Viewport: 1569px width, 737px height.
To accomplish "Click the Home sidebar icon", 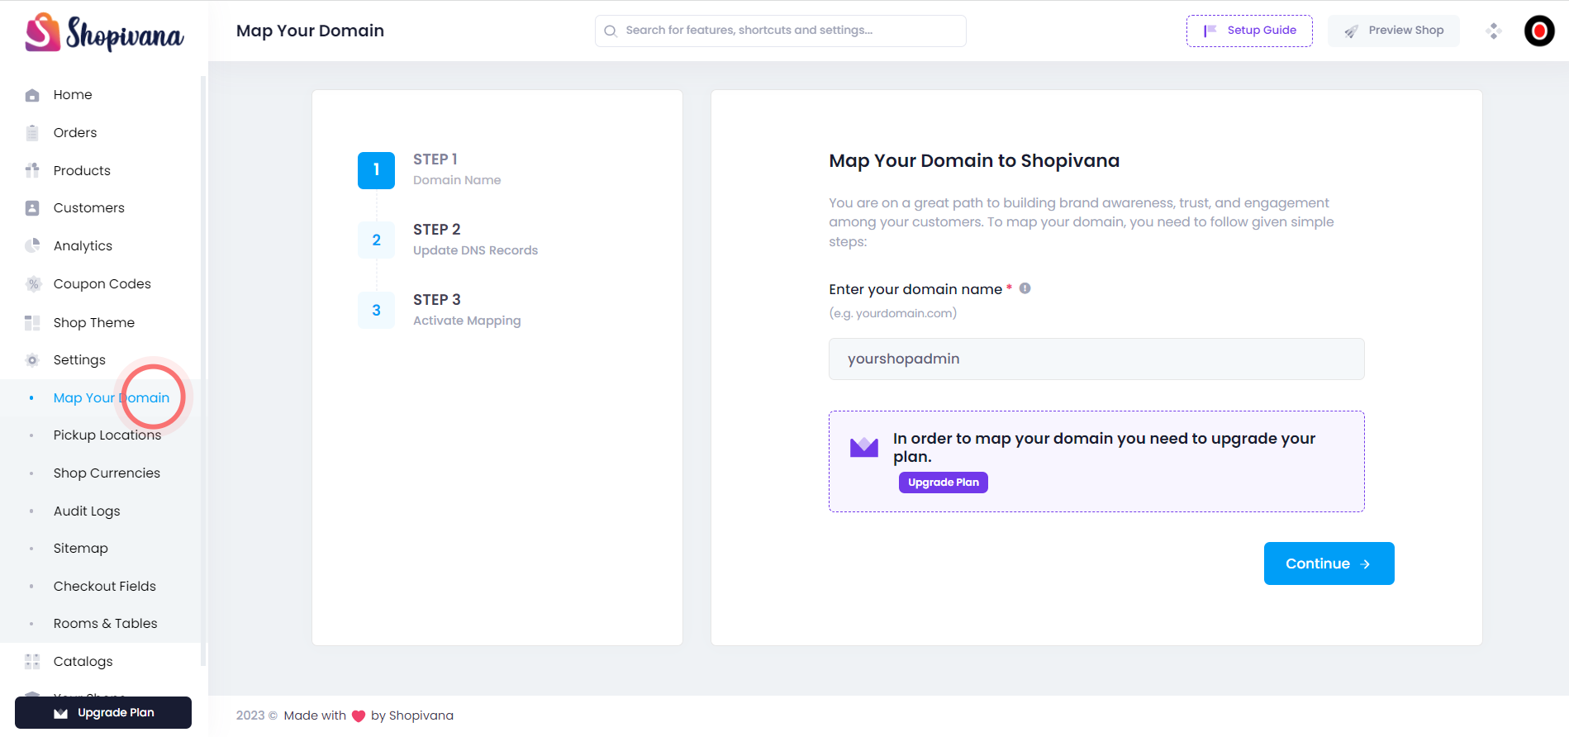I will pyautogui.click(x=32, y=95).
